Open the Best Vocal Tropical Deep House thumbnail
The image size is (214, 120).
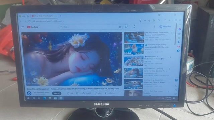134,49
